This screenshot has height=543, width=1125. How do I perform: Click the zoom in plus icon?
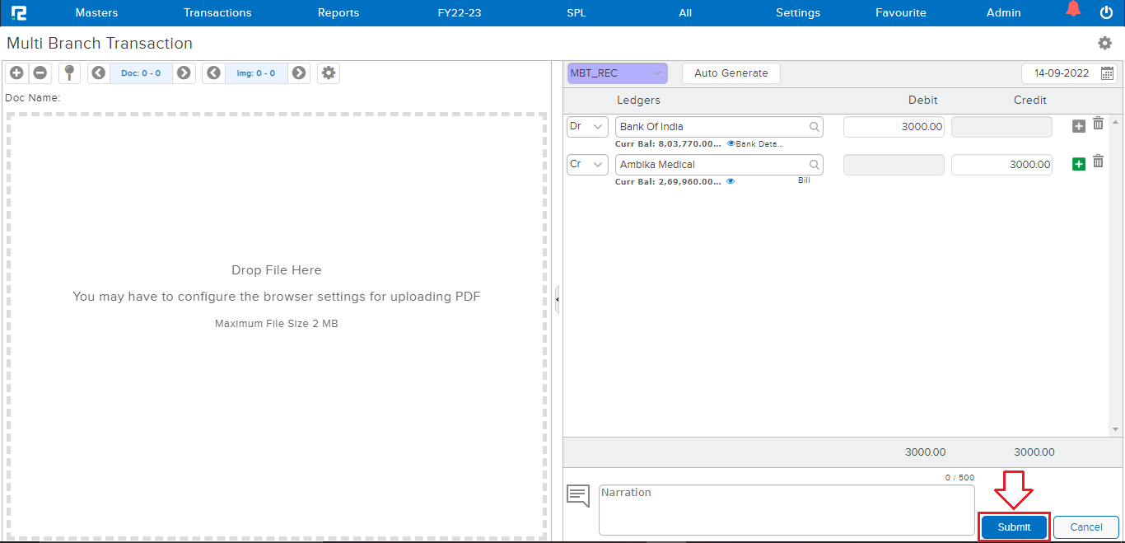16,73
